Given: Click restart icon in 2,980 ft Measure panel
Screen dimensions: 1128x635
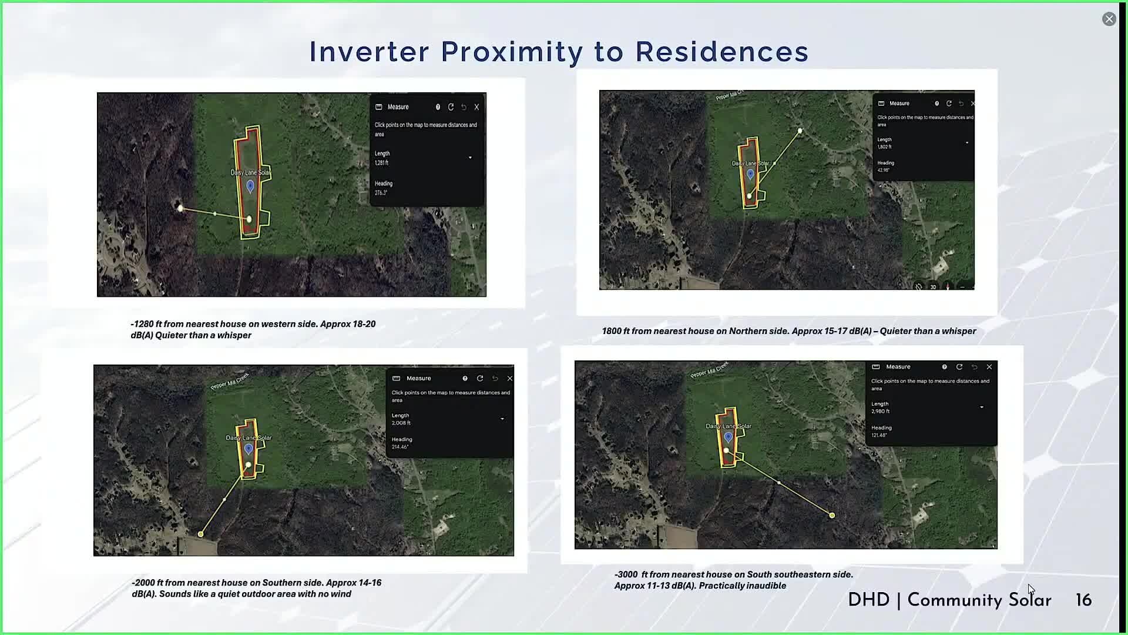Looking at the screenshot, I should tap(959, 367).
